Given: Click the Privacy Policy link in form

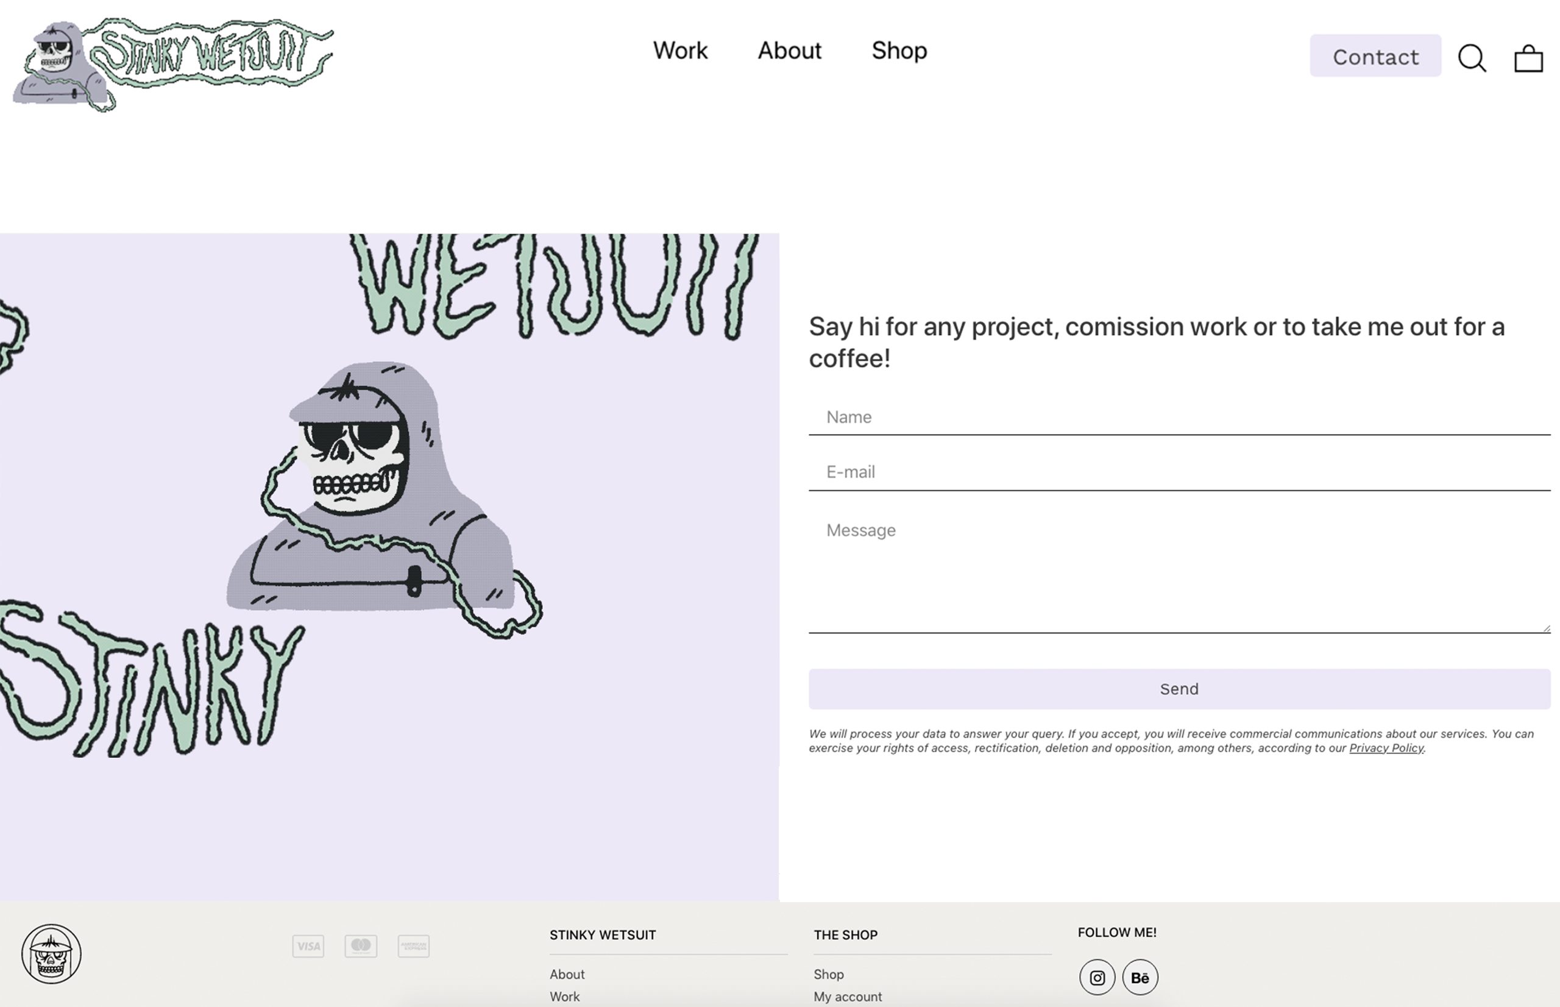Looking at the screenshot, I should [1385, 747].
